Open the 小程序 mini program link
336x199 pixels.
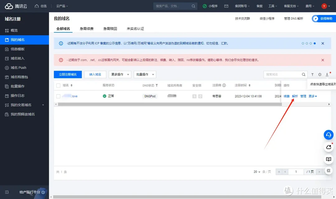210,6
